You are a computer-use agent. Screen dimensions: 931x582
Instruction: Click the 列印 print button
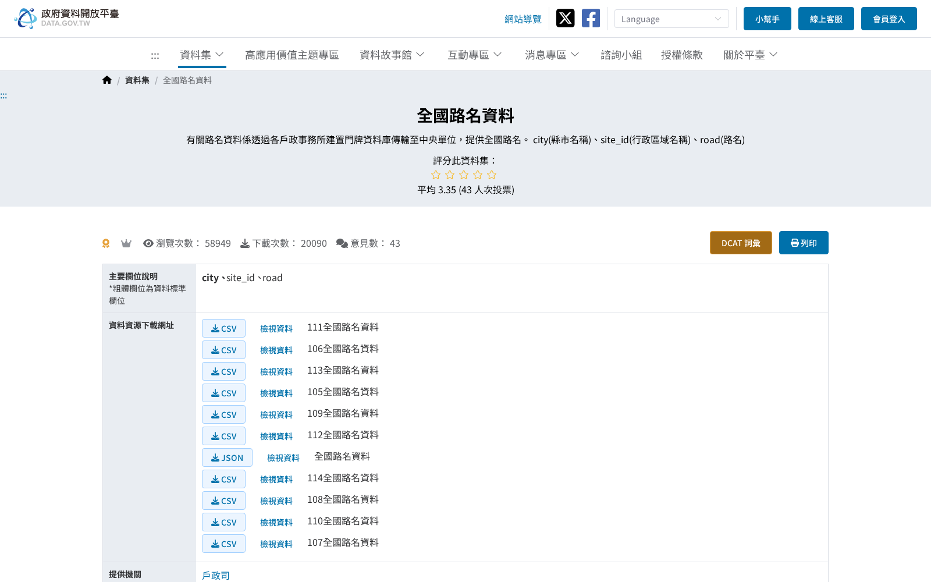[x=804, y=243]
